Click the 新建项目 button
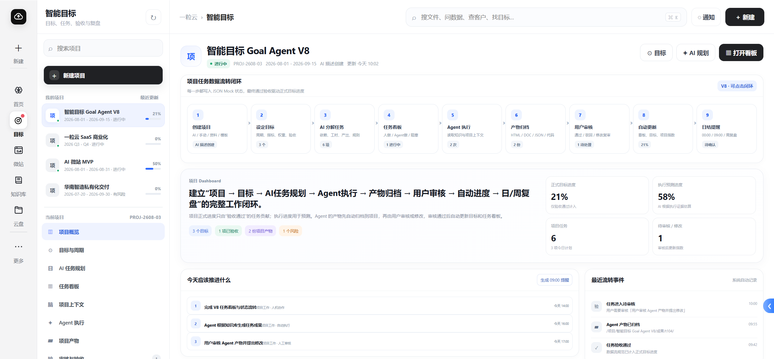This screenshot has height=359, width=774. 103,75
